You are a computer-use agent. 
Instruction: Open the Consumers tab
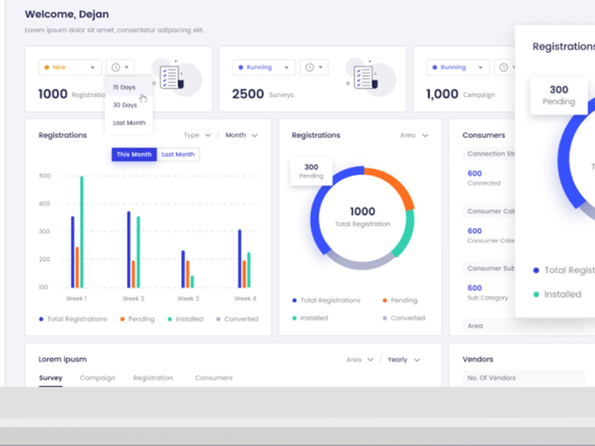point(214,378)
